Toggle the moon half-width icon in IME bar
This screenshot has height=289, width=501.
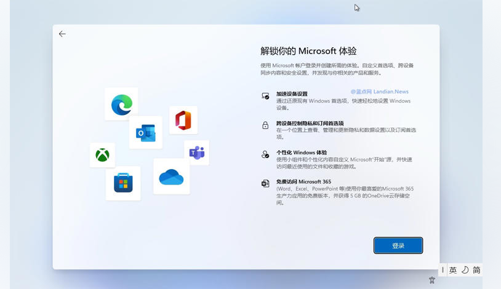pos(465,270)
